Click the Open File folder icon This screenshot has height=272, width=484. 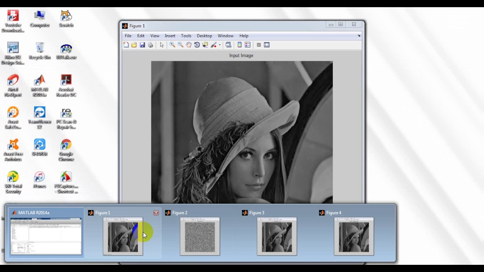(134, 45)
